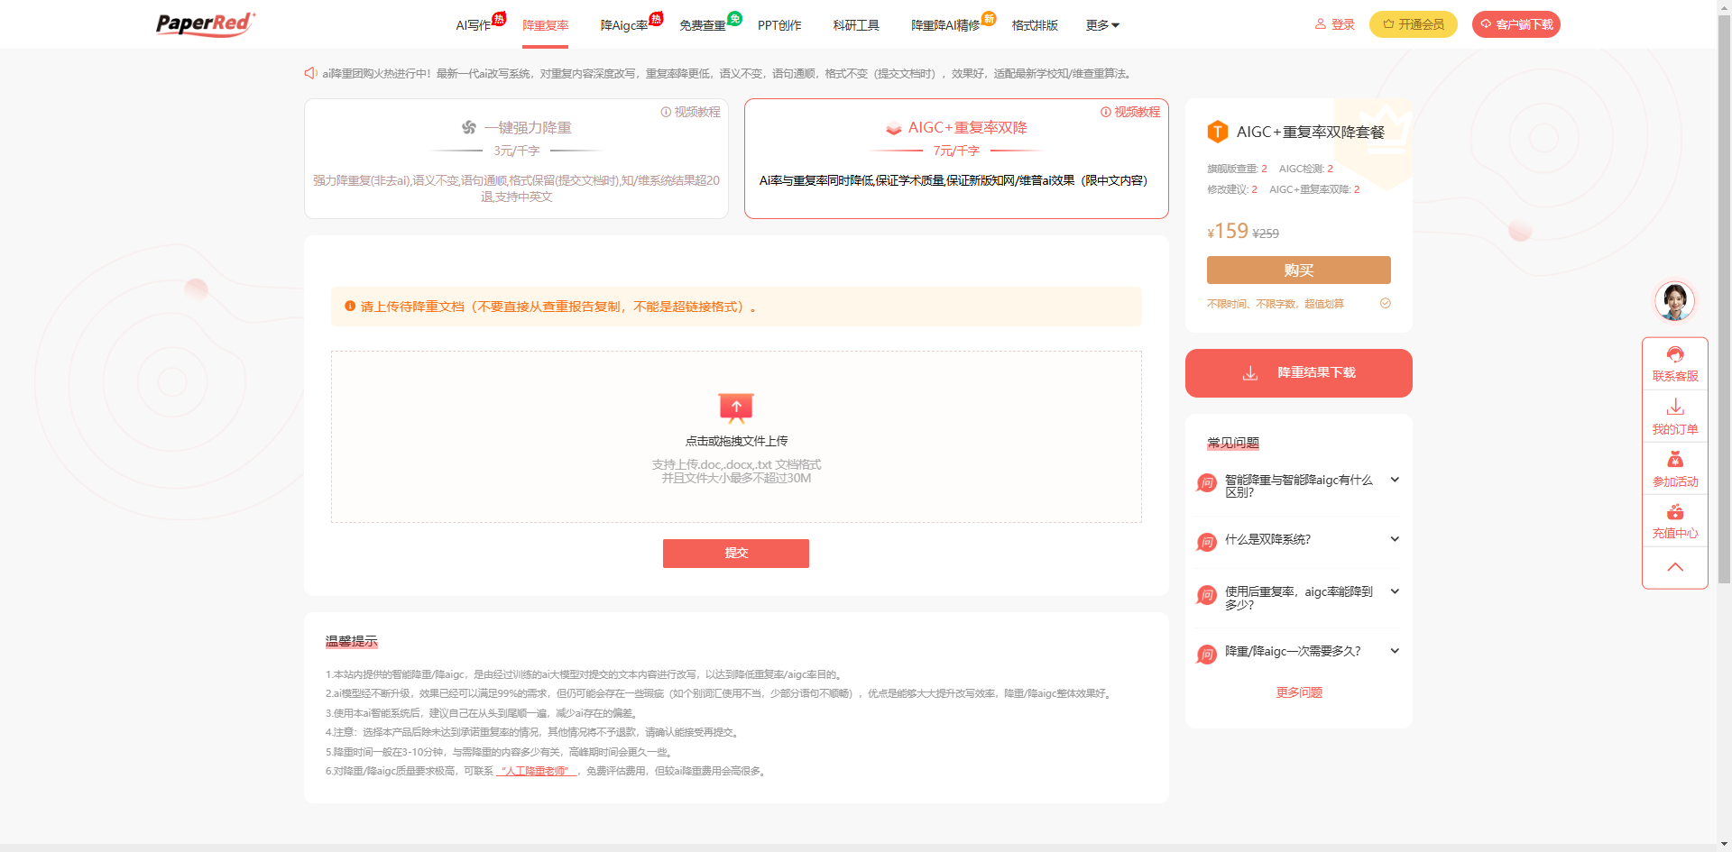Click the orange T package icon
Viewport: 1732px width, 852px height.
pyautogui.click(x=1218, y=133)
